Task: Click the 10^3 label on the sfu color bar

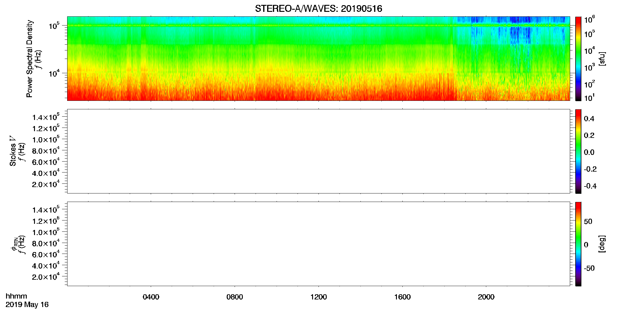Action: (x=589, y=67)
